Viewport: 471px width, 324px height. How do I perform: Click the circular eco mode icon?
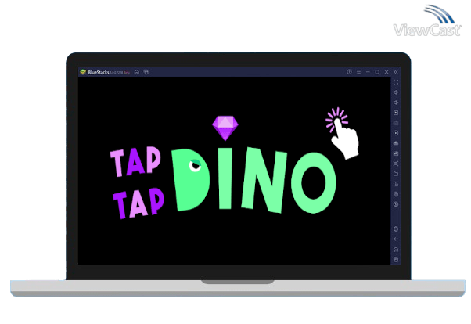pos(396,204)
